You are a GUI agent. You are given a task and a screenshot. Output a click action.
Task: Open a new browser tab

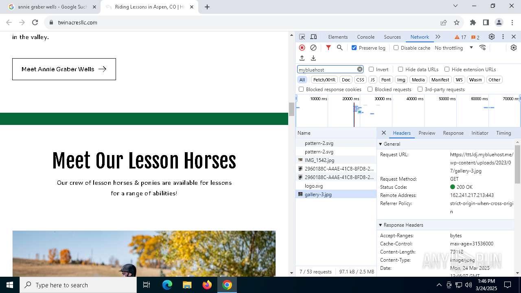tap(207, 7)
